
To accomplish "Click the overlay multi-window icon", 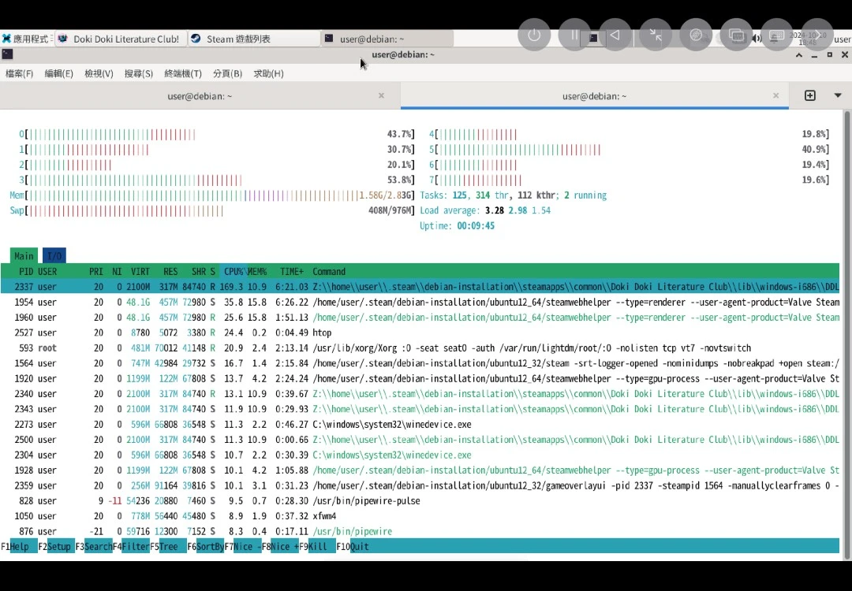I will tap(736, 35).
